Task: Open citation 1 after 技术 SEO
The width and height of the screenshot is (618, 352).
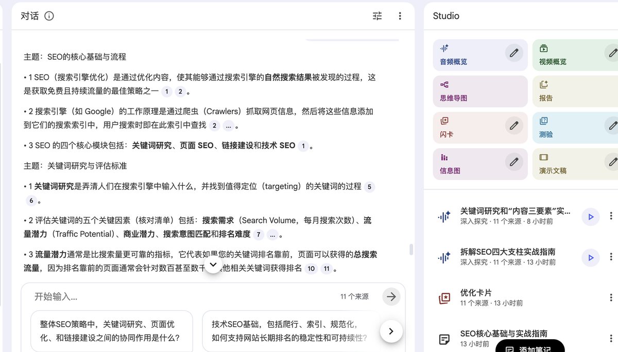Action: 303,146
